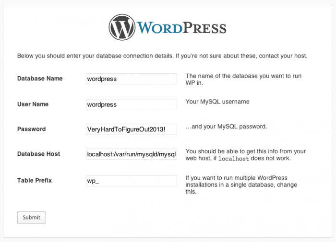Image resolution: width=336 pixels, height=242 pixels.
Task: Click the 'Table Prefix' label
Action: click(35, 180)
